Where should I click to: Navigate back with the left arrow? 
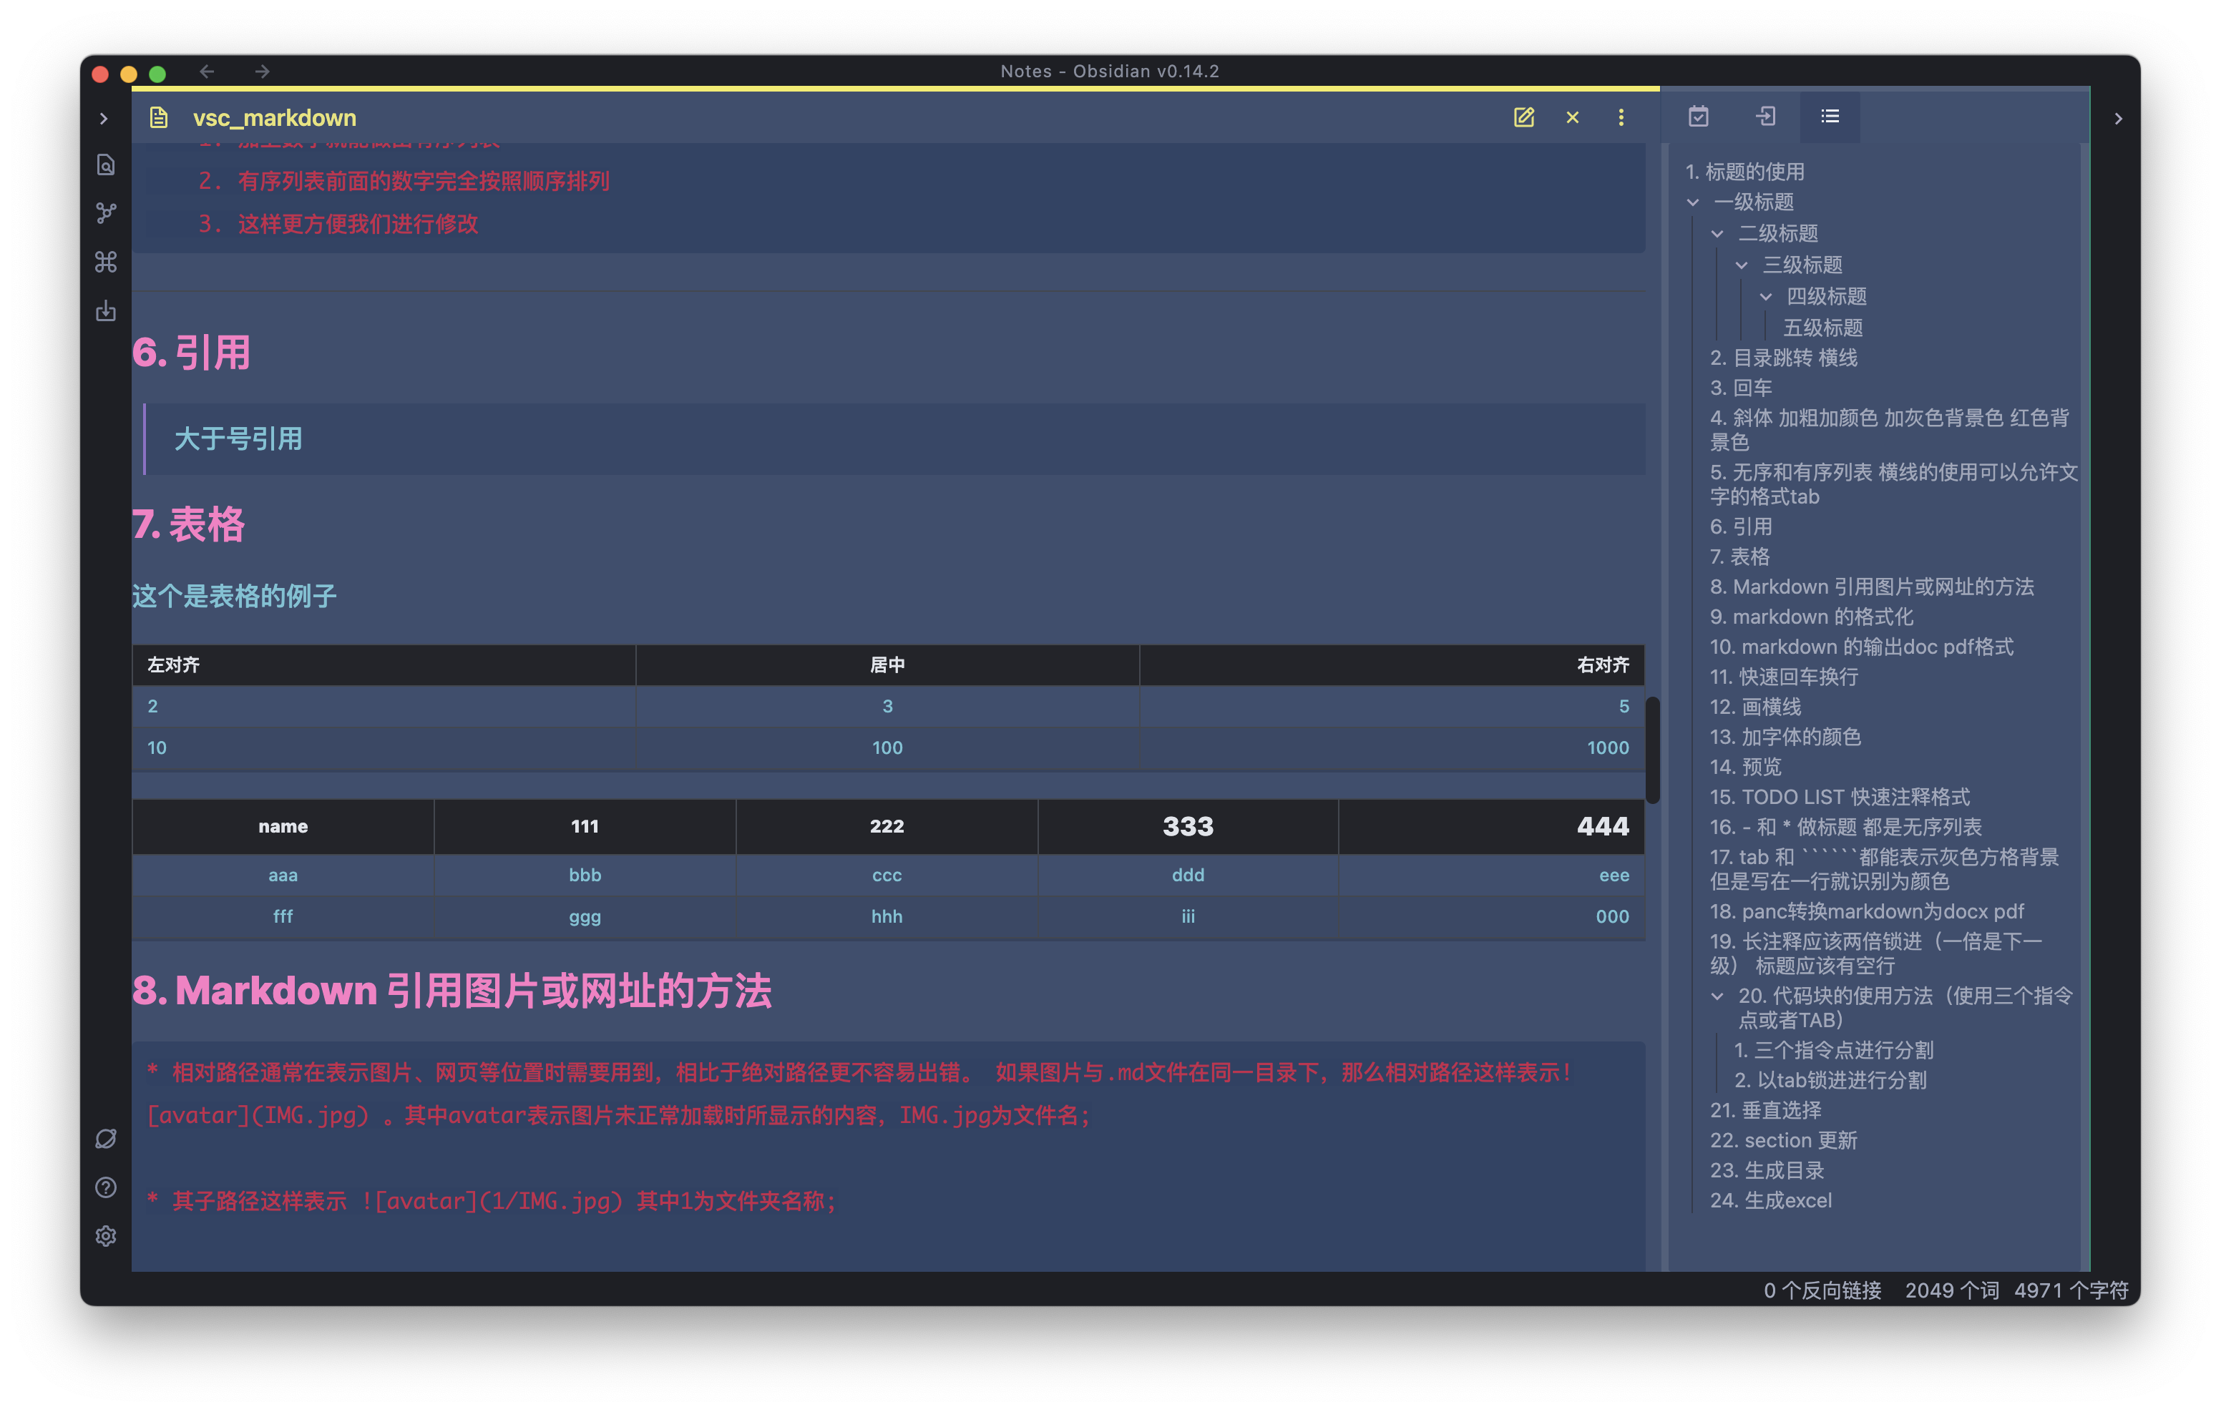(x=207, y=71)
